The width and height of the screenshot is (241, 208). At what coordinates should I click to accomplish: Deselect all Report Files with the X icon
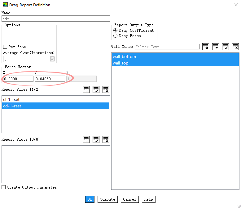point(106,89)
